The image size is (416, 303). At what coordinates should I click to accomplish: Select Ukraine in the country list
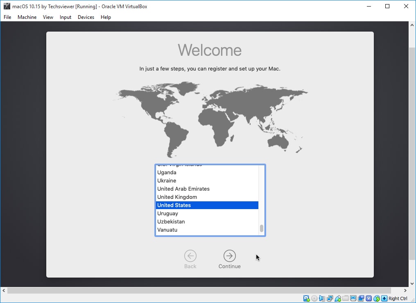pos(166,180)
